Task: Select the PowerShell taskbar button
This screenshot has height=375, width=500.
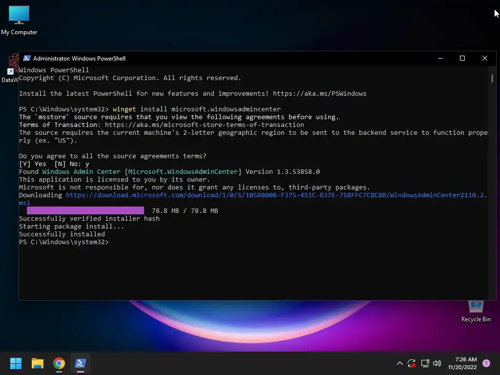Action: (81, 363)
